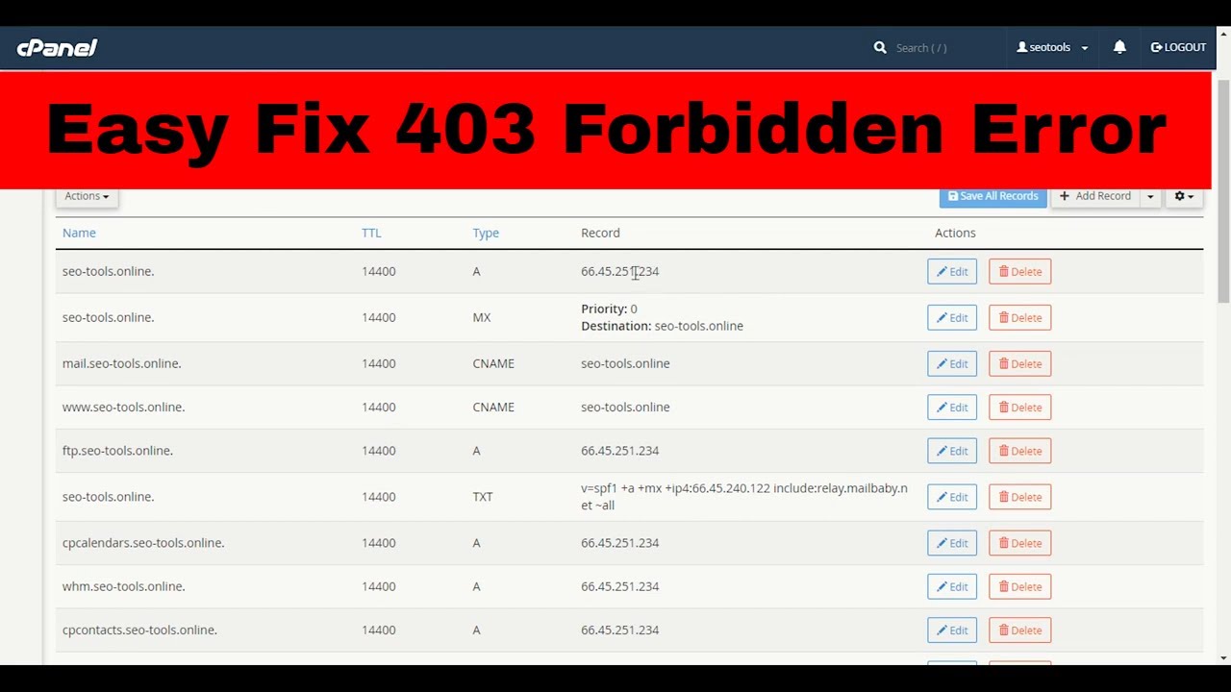Edit the cpcalendars.seo-tools.online record
This screenshot has height=692, width=1231.
tap(952, 543)
